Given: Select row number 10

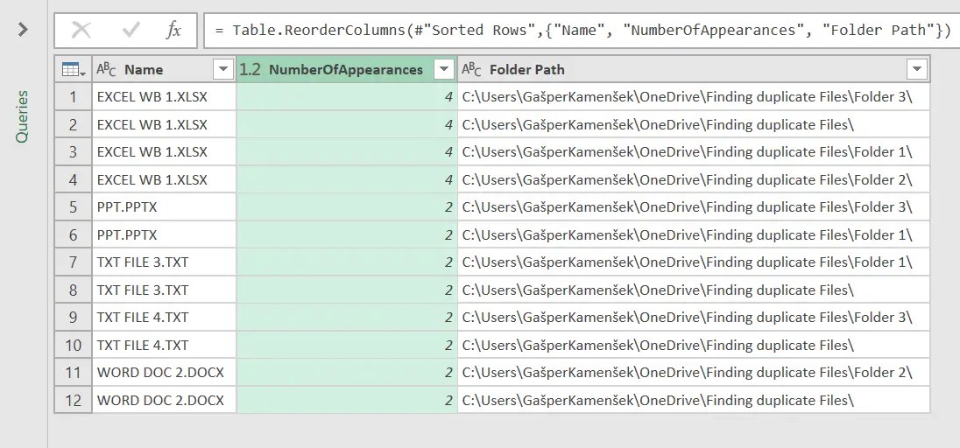Looking at the screenshot, I should (x=74, y=345).
